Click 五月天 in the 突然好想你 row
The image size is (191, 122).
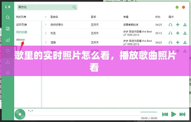pos(95,25)
